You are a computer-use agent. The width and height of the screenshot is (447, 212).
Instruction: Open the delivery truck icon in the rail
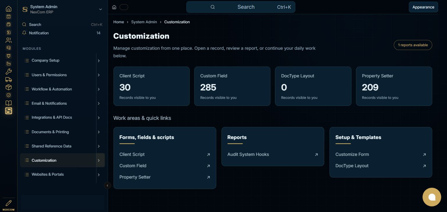pos(8,79)
